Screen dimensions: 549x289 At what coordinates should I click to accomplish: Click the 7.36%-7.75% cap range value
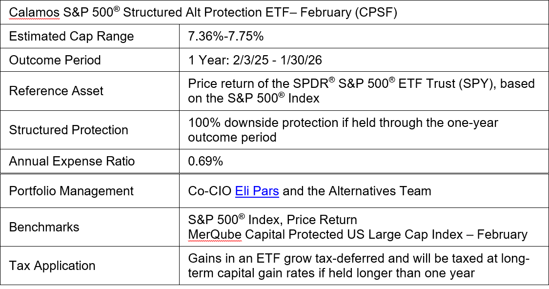[226, 36]
